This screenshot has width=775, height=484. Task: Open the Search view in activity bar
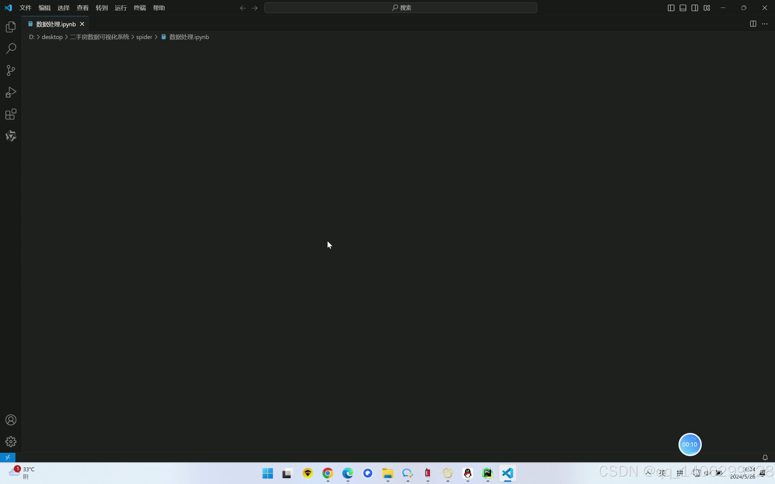11,49
